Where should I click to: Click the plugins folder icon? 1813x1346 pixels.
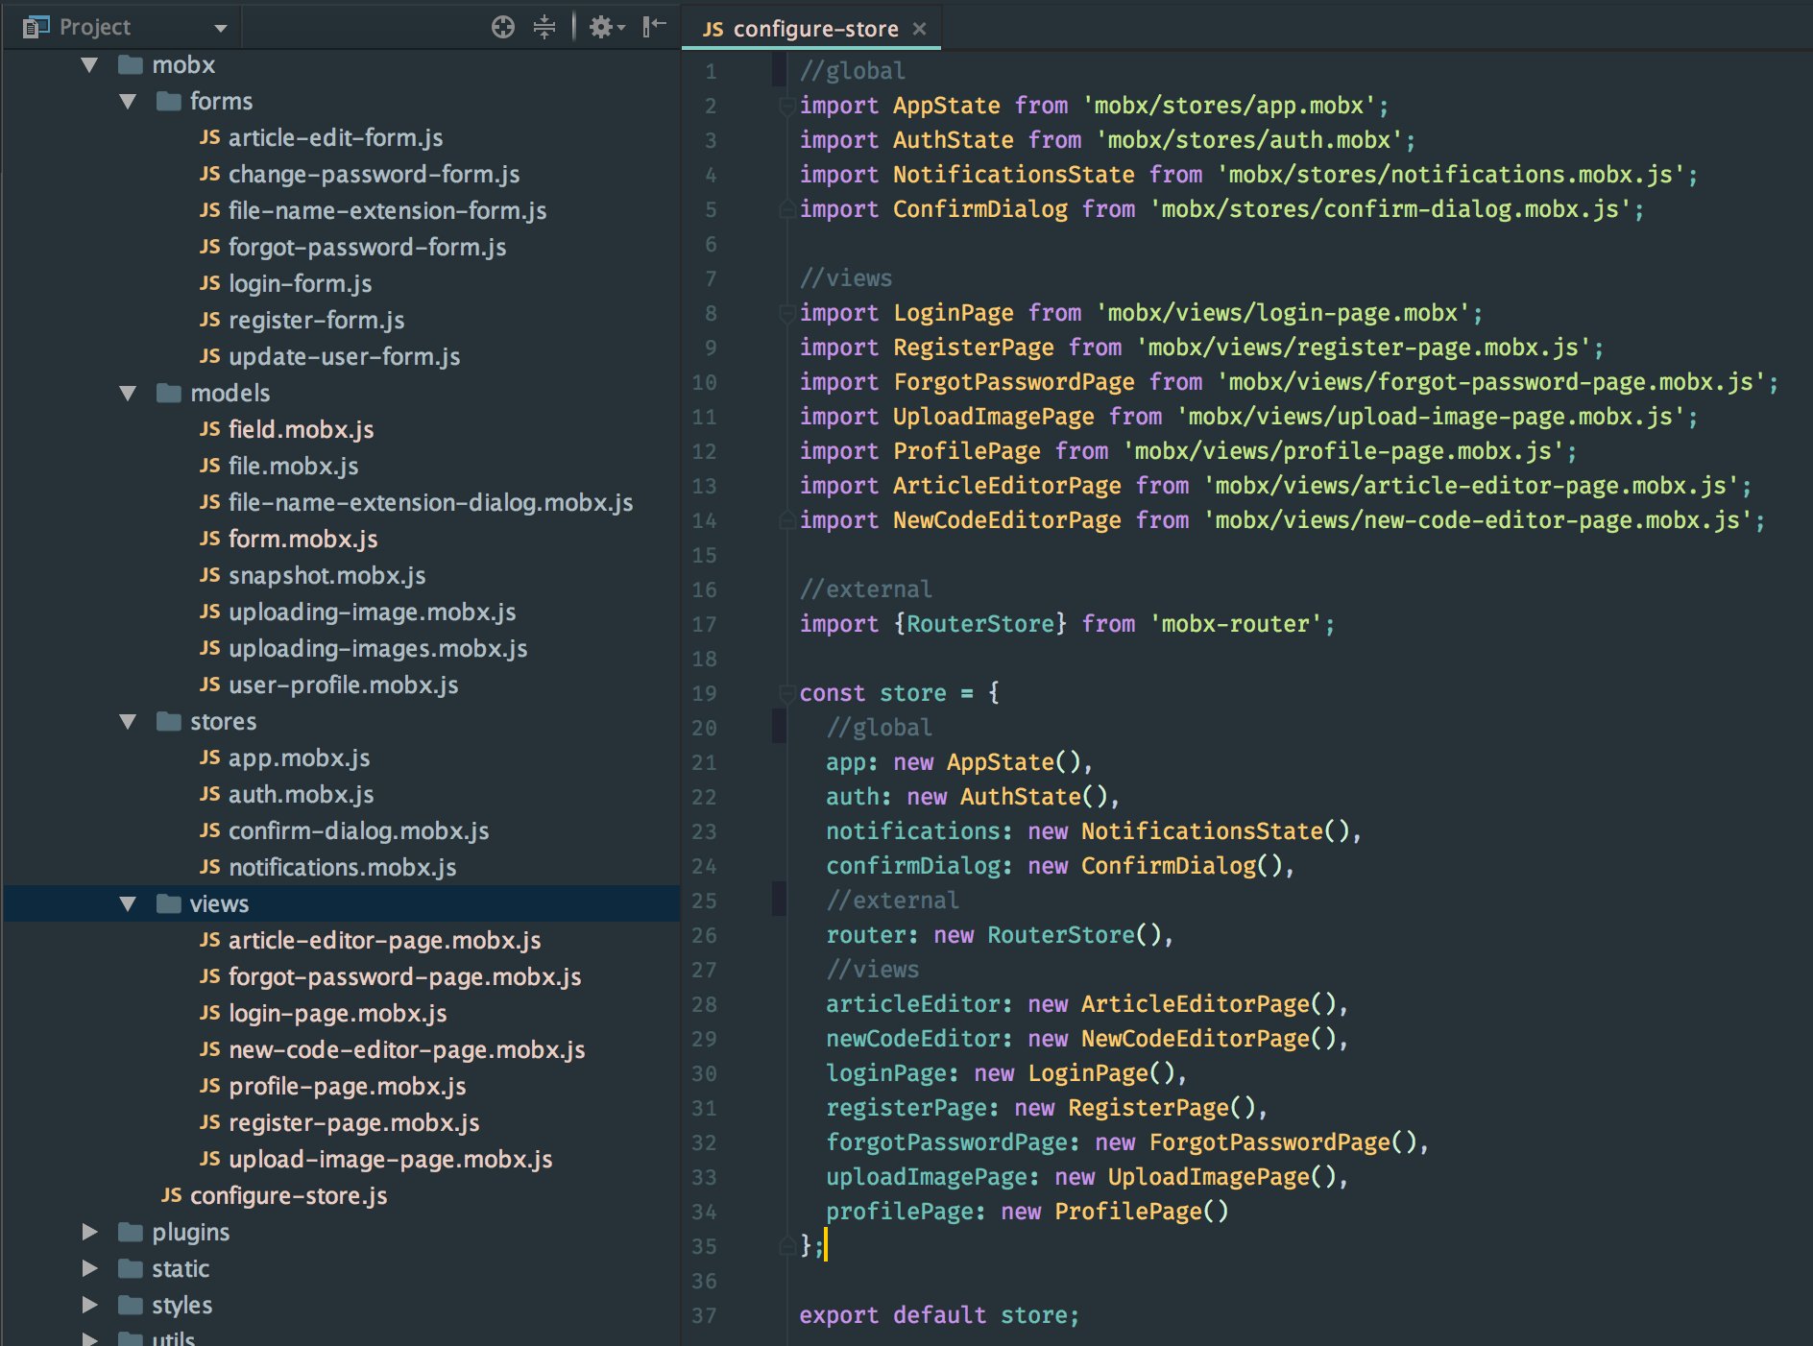point(130,1232)
